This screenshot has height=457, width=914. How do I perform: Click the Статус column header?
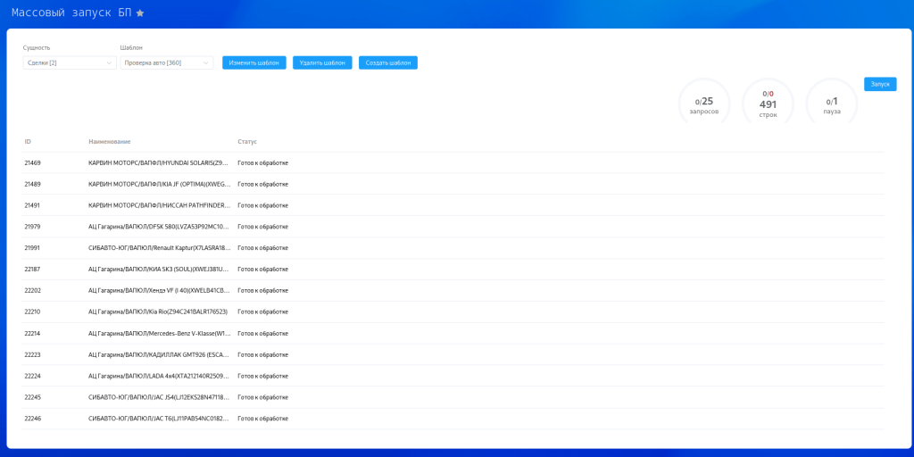tap(247, 142)
